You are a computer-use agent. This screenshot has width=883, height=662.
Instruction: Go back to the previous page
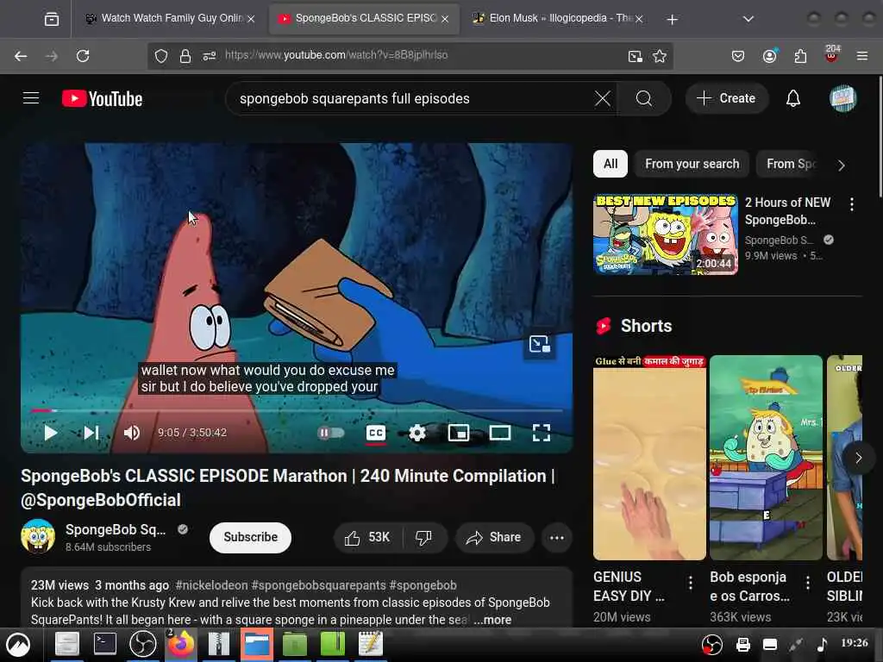(21, 56)
